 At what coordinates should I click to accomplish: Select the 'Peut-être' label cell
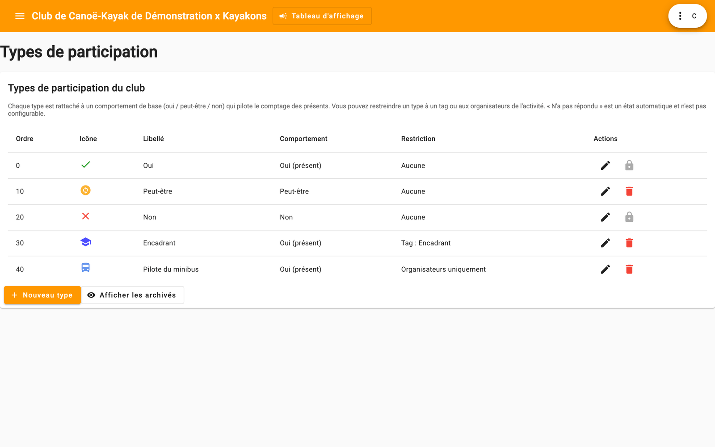(157, 191)
